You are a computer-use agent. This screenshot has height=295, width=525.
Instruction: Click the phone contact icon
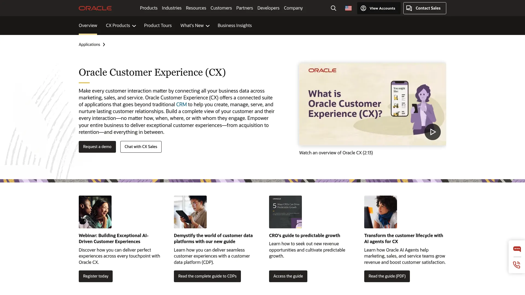pyautogui.click(x=516, y=265)
